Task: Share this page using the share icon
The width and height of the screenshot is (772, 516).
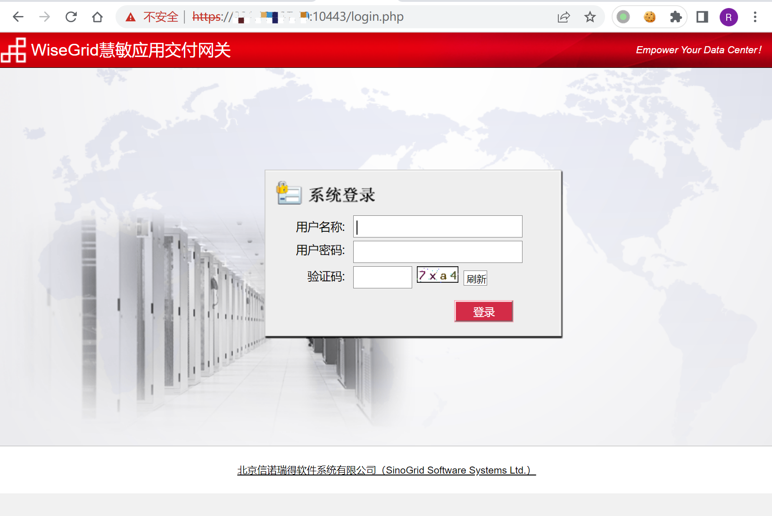Action: [564, 17]
